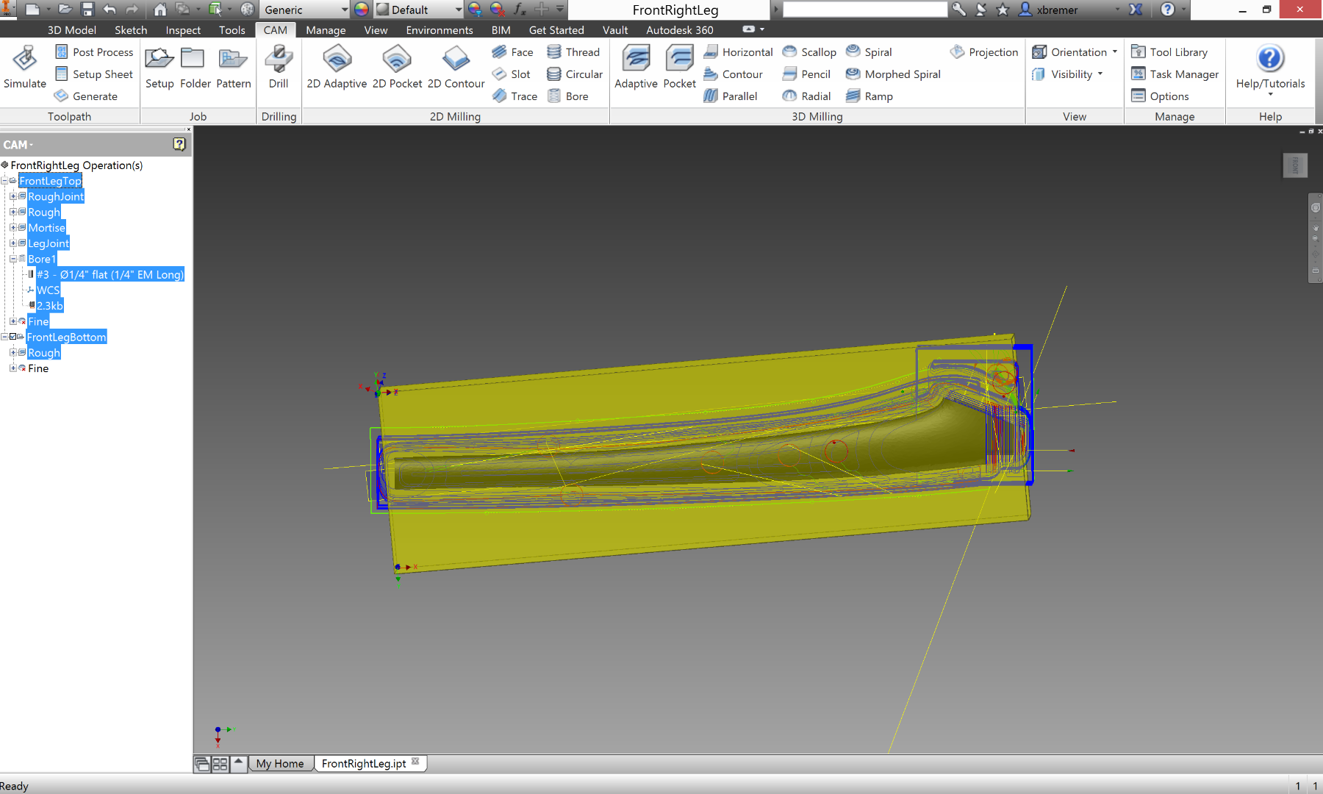This screenshot has width=1323, height=794.
Task: Select the 3D Contour strategy
Action: point(733,74)
